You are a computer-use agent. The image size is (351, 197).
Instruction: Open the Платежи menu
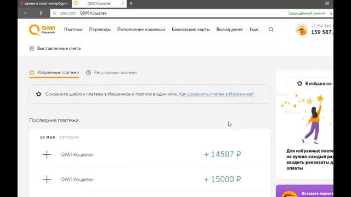[73, 30]
